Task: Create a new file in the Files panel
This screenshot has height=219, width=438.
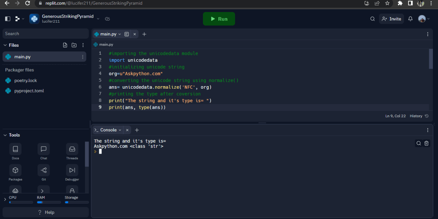Action: [x=65, y=45]
